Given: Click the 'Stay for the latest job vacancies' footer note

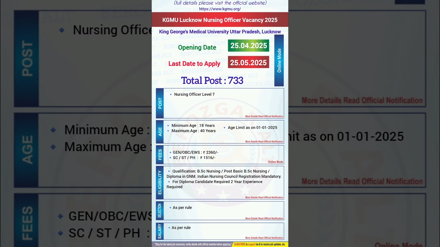Looking at the screenshot, I should [x=192, y=245].
